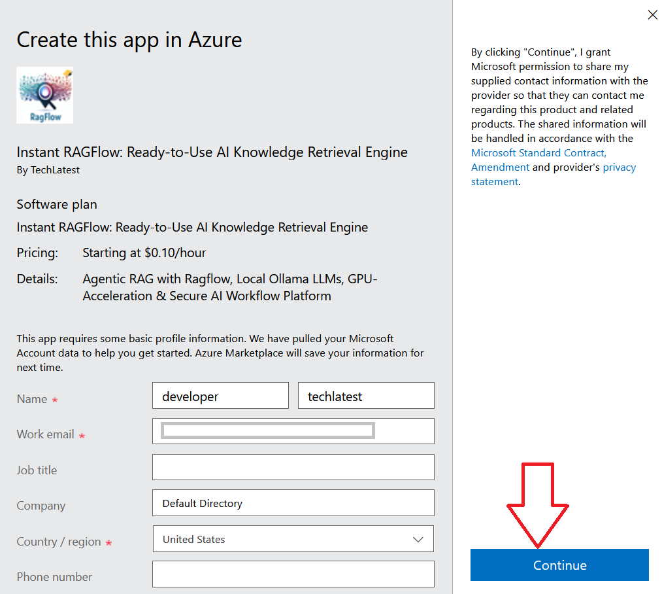Screen dimensions: 662x594
Task: Click the 'Country / region' label
Action: click(x=59, y=542)
